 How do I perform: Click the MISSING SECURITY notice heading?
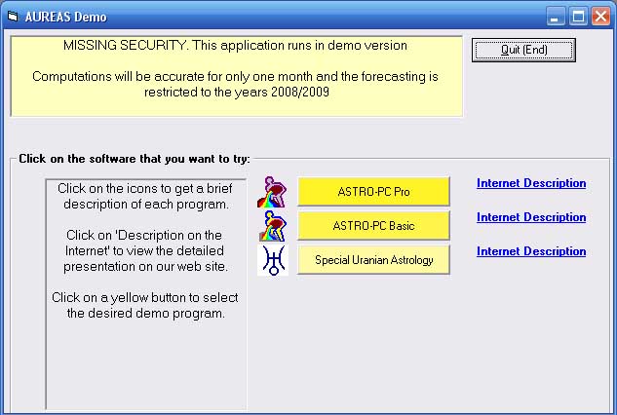coord(235,46)
